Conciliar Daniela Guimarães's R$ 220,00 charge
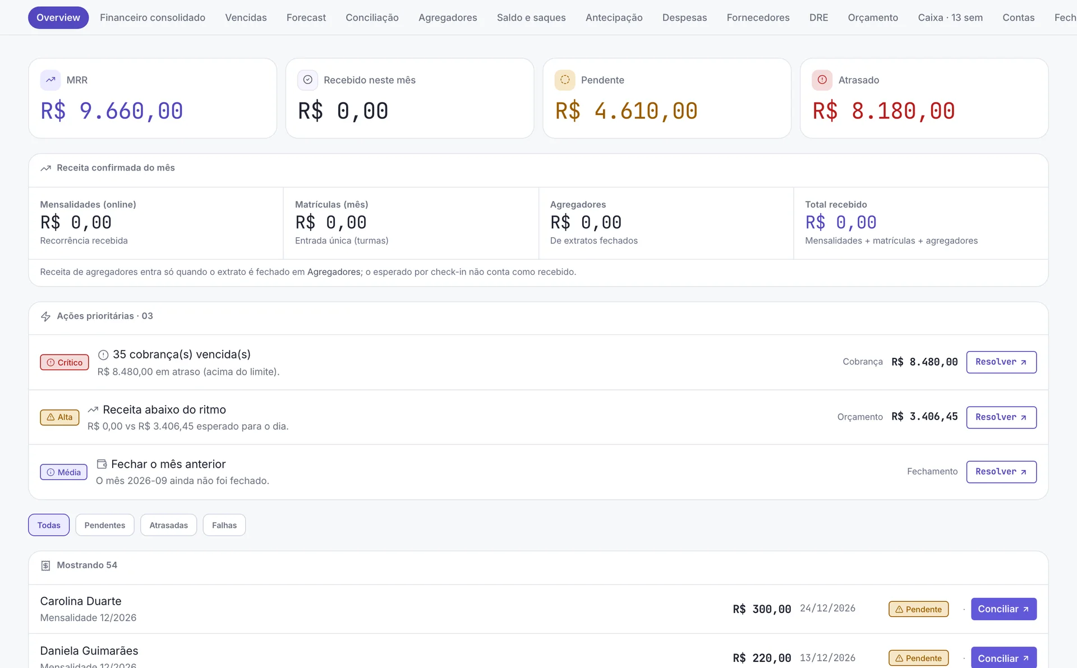 coord(1004,658)
